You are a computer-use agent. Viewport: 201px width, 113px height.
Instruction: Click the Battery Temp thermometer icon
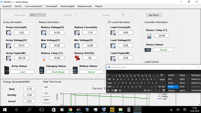pos(44,58)
